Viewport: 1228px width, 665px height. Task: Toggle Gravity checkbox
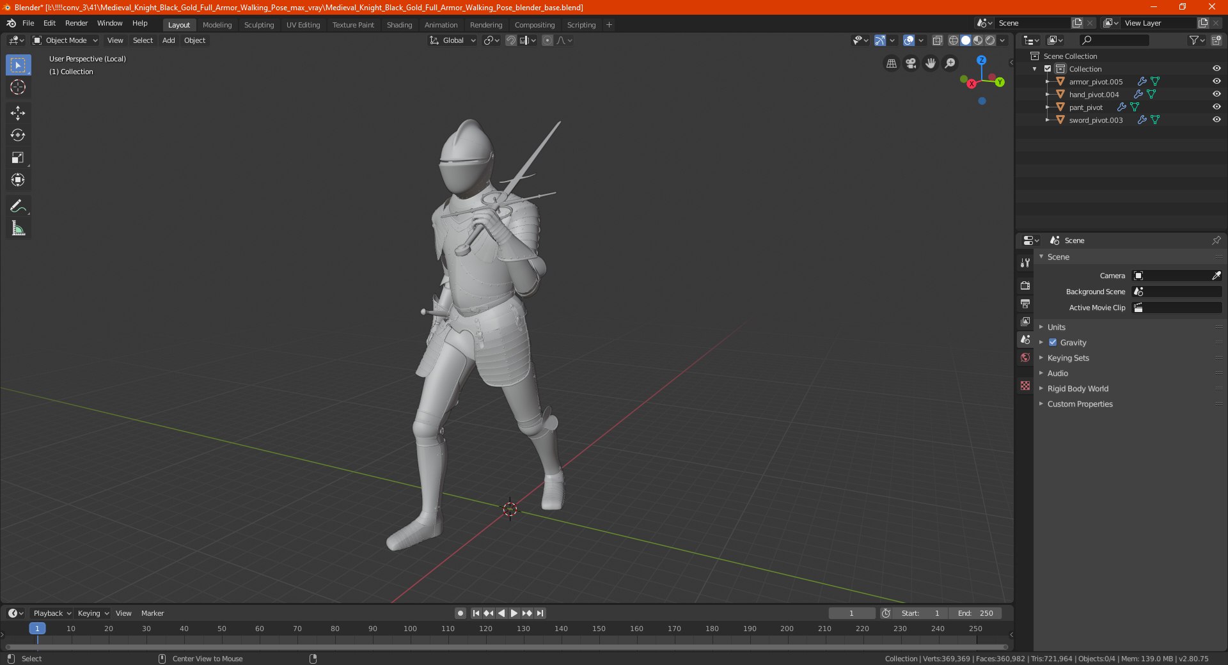pyautogui.click(x=1053, y=342)
